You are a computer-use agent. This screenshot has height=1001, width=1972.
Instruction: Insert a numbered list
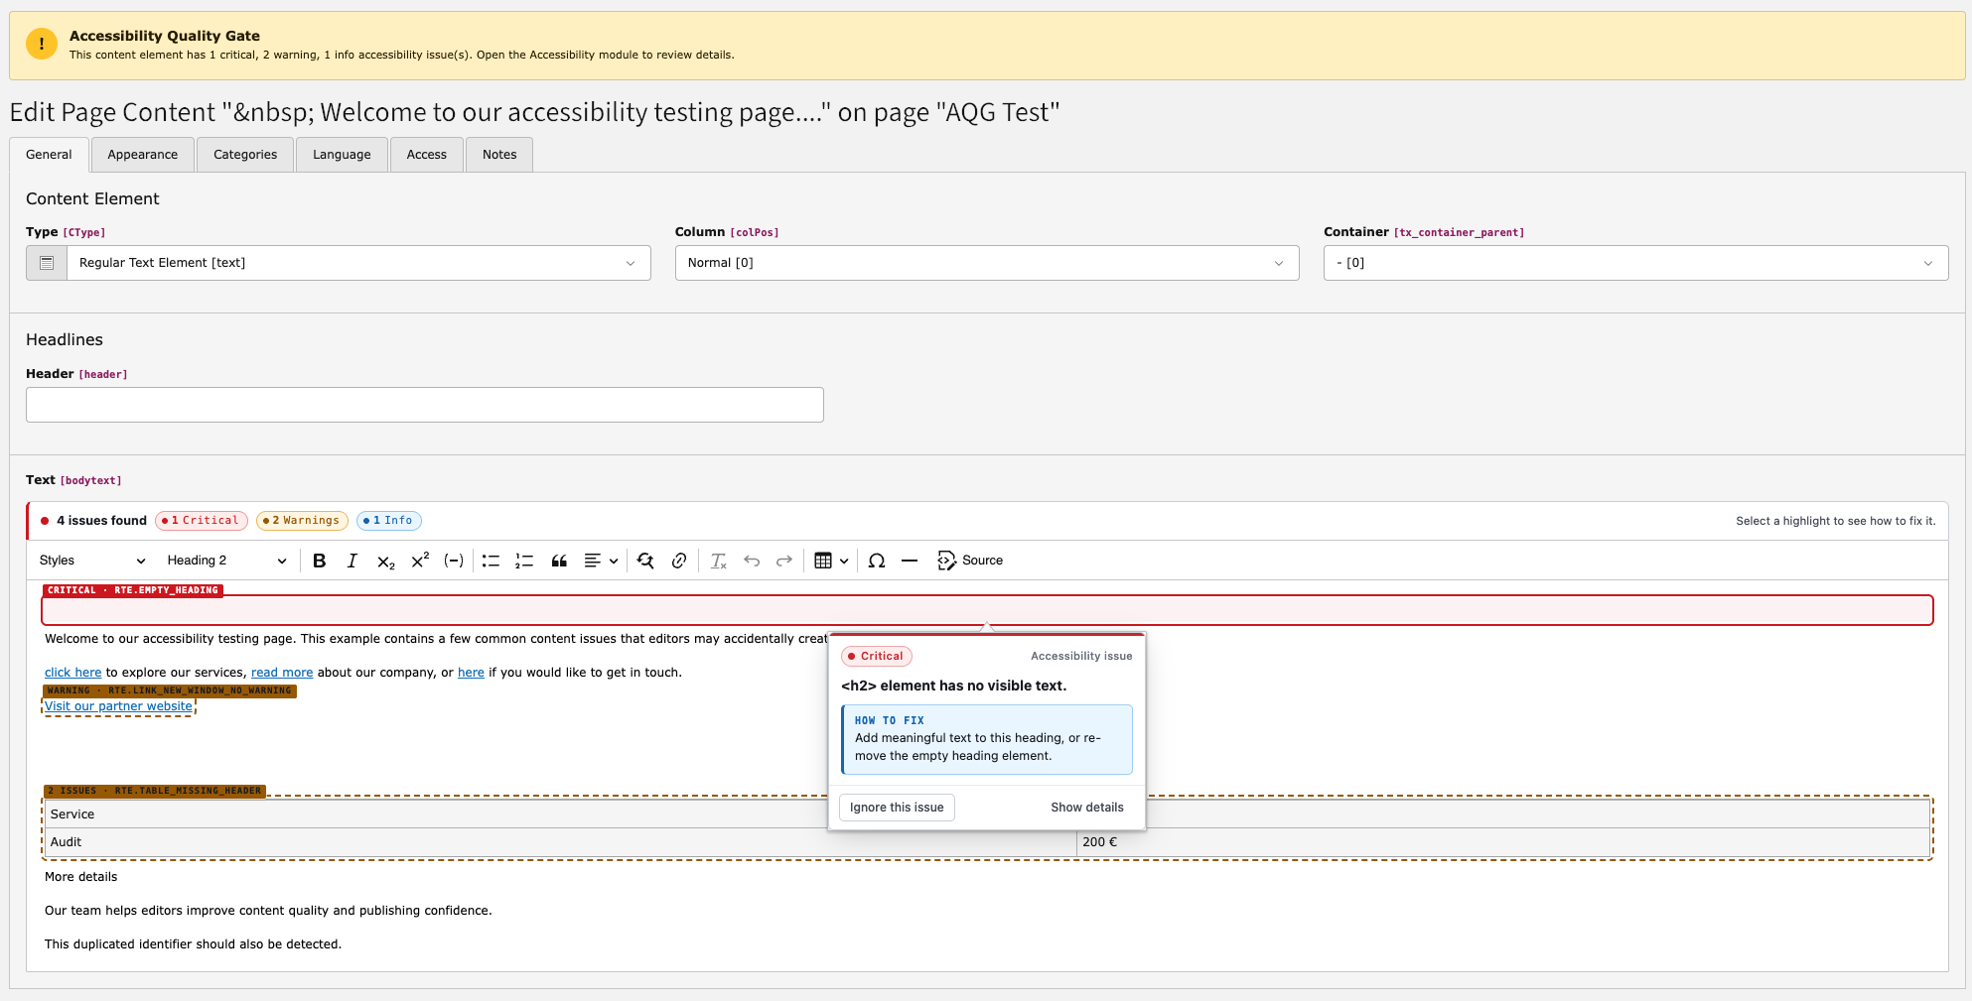click(x=524, y=561)
